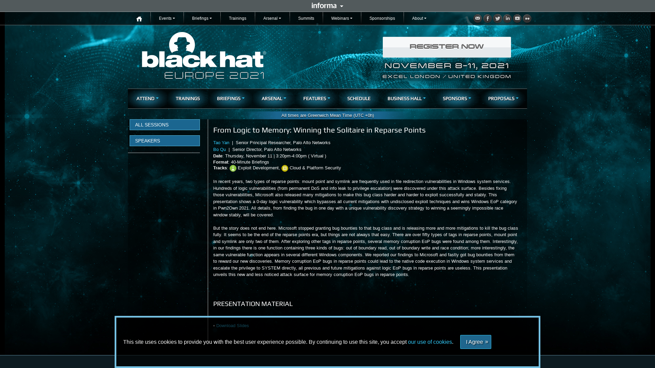Select SPEAKERS in the sidebar
655x368 pixels.
click(165, 141)
